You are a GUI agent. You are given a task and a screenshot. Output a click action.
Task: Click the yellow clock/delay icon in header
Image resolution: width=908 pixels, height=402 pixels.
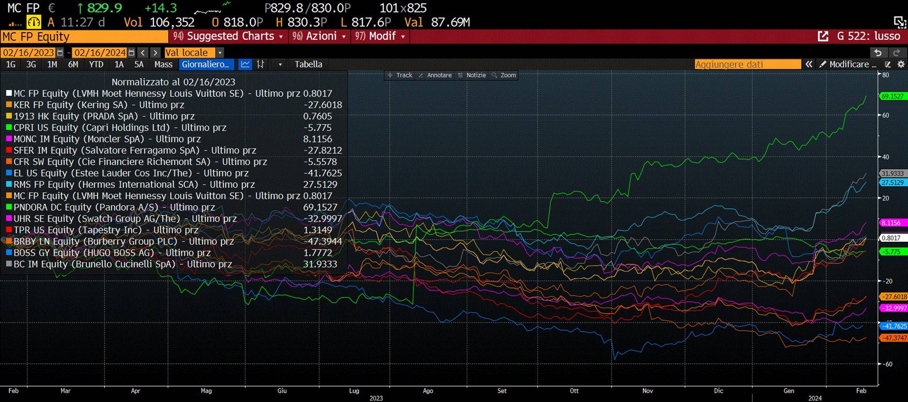click(x=34, y=22)
